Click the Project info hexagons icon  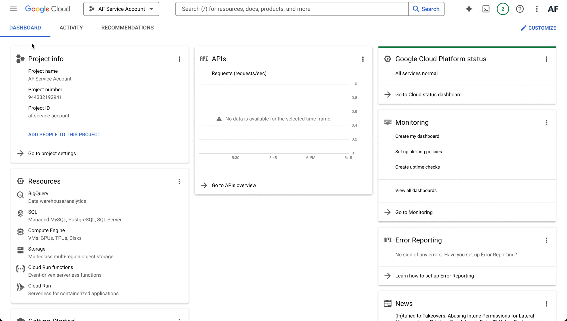coord(20,59)
